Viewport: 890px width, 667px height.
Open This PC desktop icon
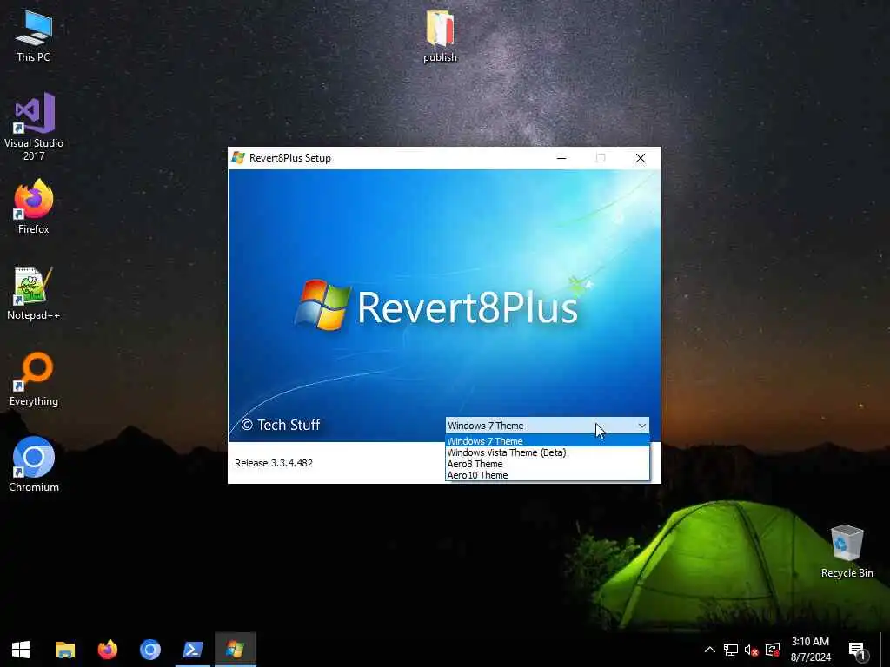pyautogui.click(x=34, y=36)
